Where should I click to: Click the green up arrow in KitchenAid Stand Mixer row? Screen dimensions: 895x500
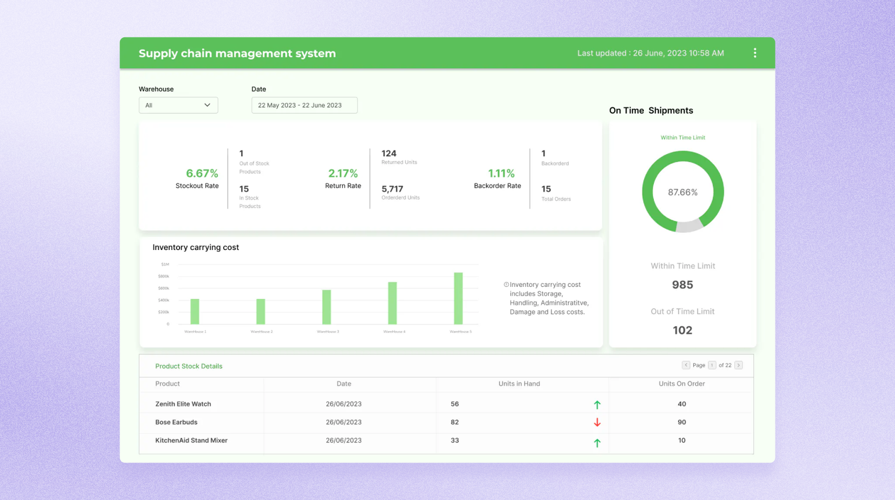point(597,442)
